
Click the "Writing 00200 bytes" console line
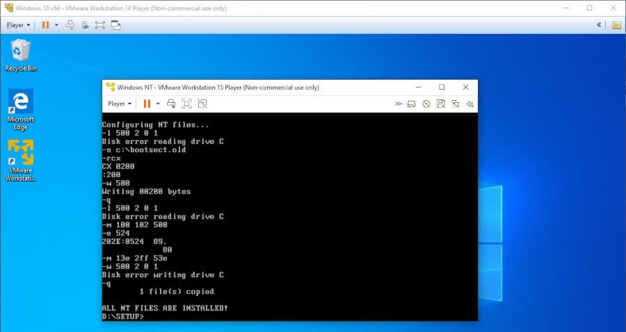click(146, 191)
